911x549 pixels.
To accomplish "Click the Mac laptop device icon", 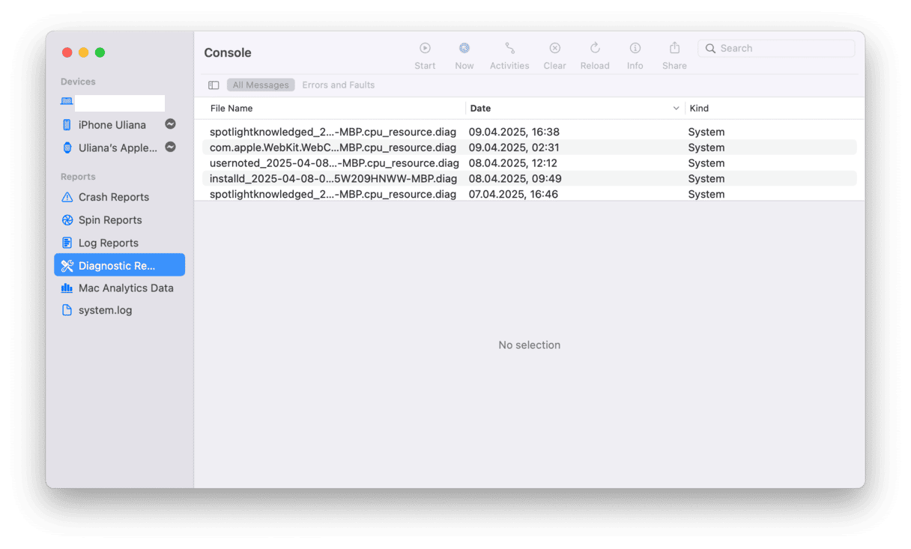I will tap(67, 101).
